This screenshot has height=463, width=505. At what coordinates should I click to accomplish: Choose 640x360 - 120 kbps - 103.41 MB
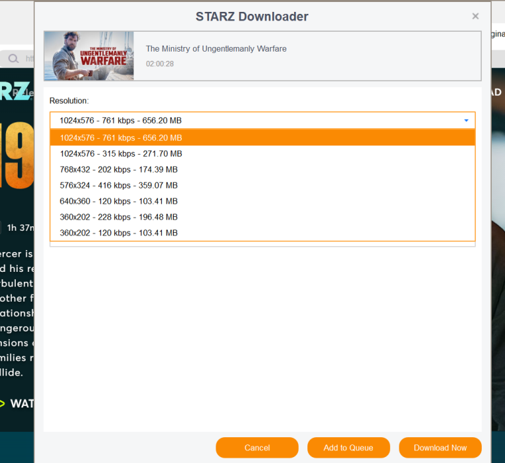click(262, 201)
